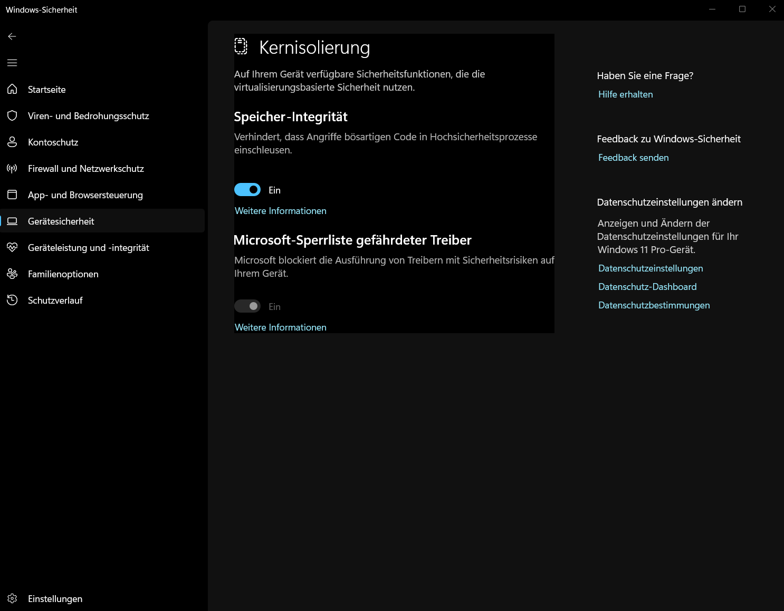Image resolution: width=784 pixels, height=611 pixels.
Task: Toggle the Microsoft-Sperrliste gefährdeter Treiber switch
Action: (x=247, y=306)
